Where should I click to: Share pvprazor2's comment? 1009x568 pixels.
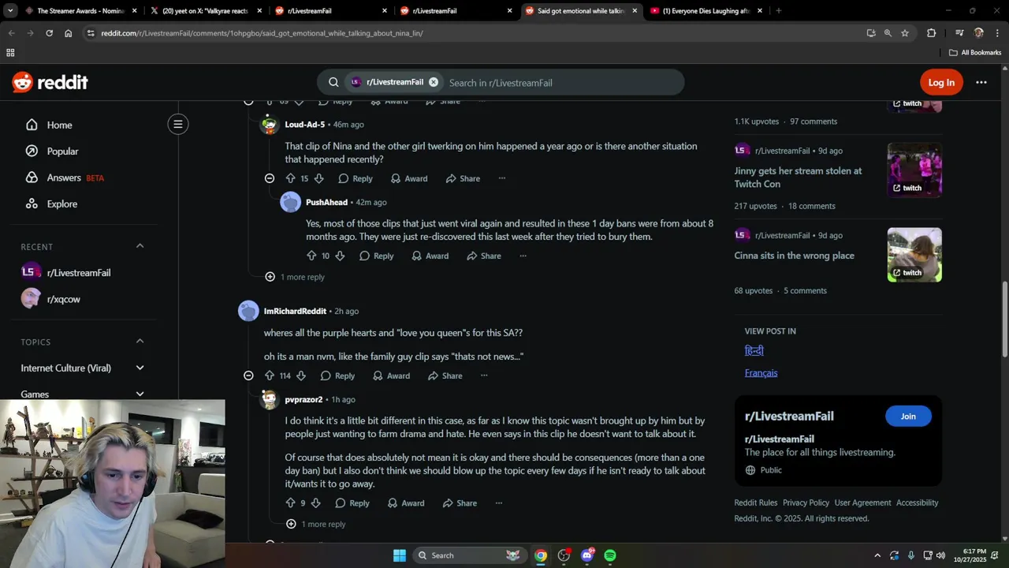pyautogui.click(x=460, y=503)
